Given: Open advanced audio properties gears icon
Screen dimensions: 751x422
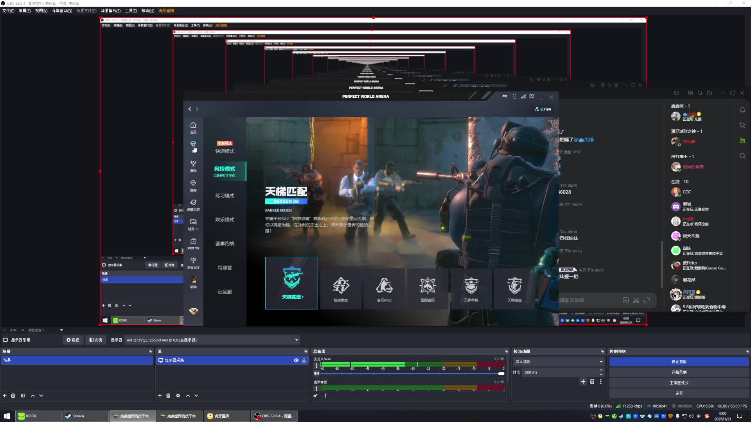Looking at the screenshot, I should (315, 395).
